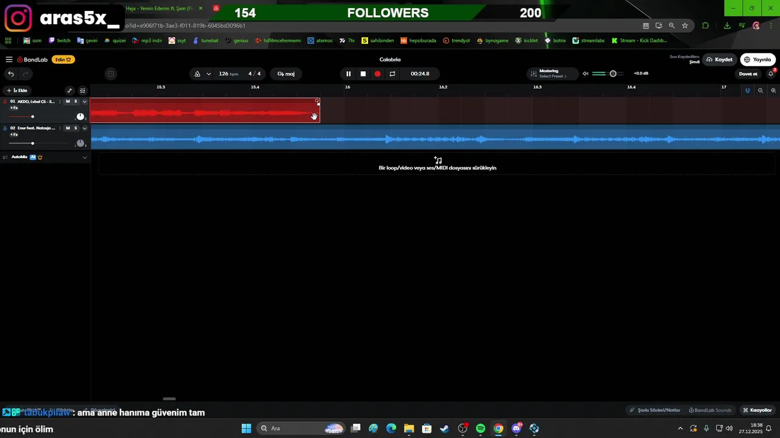
Task: Select the red audio region on track 01
Action: [x=205, y=110]
